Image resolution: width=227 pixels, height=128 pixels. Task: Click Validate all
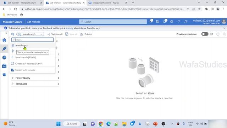click(x=55, y=34)
